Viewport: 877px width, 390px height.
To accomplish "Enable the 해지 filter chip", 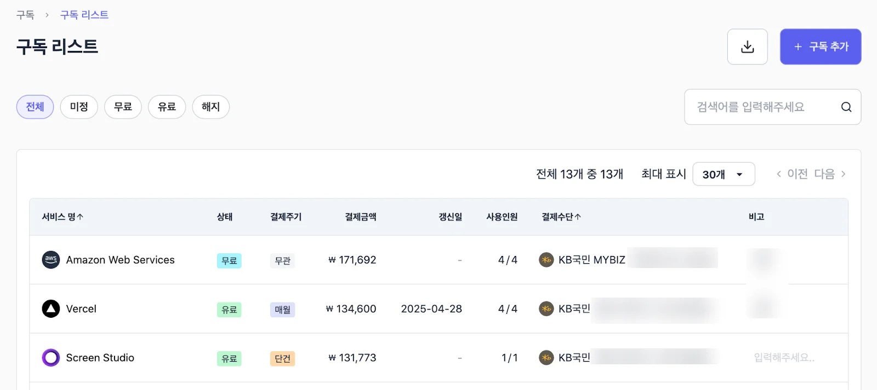I will (210, 107).
